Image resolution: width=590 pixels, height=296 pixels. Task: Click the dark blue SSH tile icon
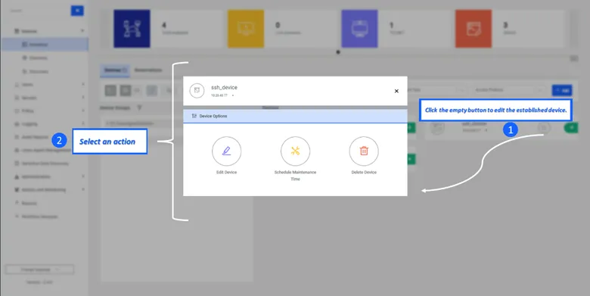[x=132, y=29]
